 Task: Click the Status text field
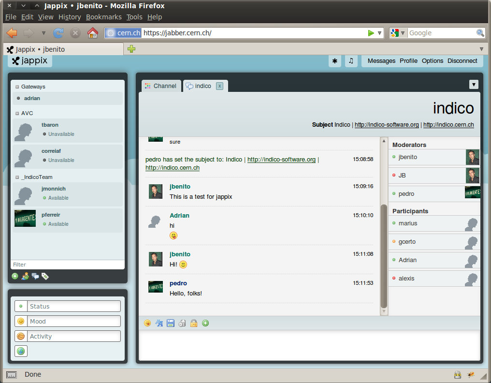click(x=74, y=306)
